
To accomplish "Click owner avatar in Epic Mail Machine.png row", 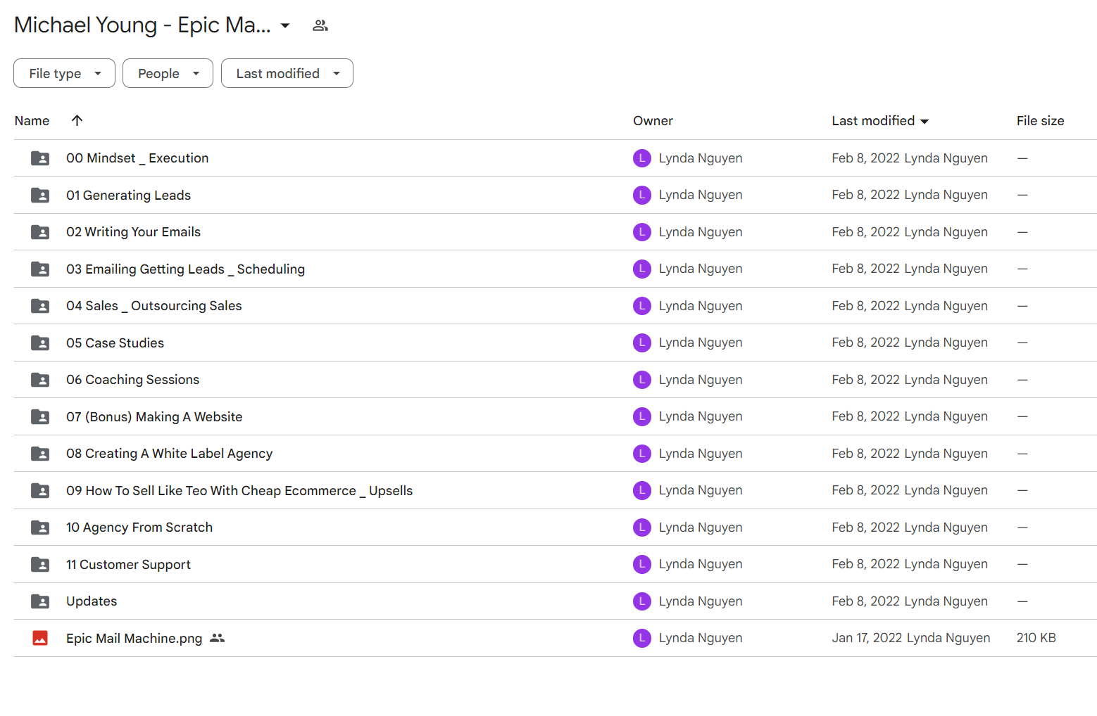I will pos(642,638).
